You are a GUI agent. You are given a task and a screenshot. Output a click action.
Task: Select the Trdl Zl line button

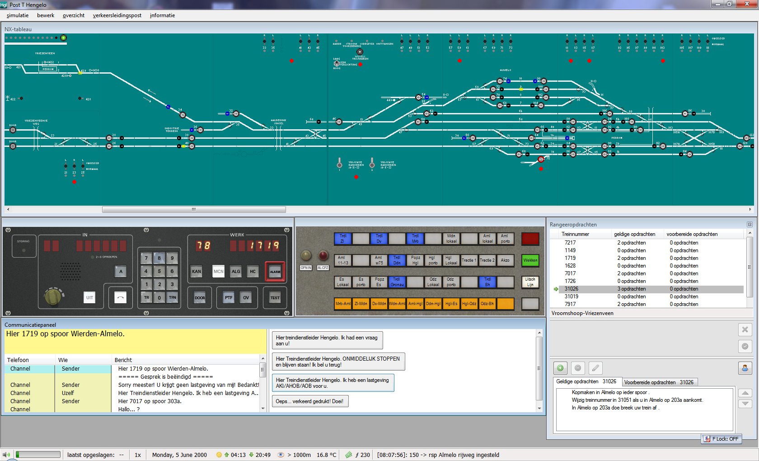pos(343,238)
